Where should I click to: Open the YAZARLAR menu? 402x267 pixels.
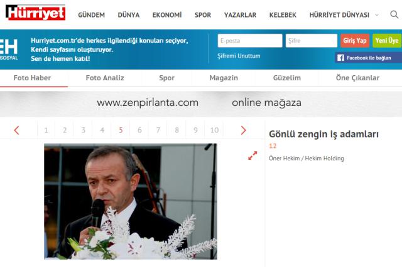tap(240, 15)
